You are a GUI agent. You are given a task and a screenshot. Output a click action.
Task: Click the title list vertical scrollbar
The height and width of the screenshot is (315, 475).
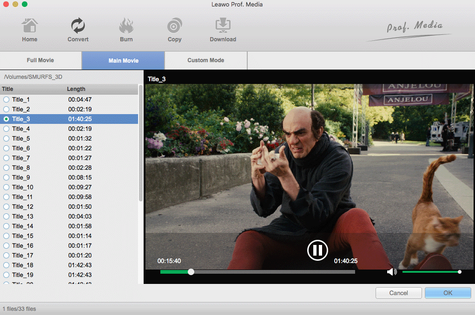click(140, 143)
